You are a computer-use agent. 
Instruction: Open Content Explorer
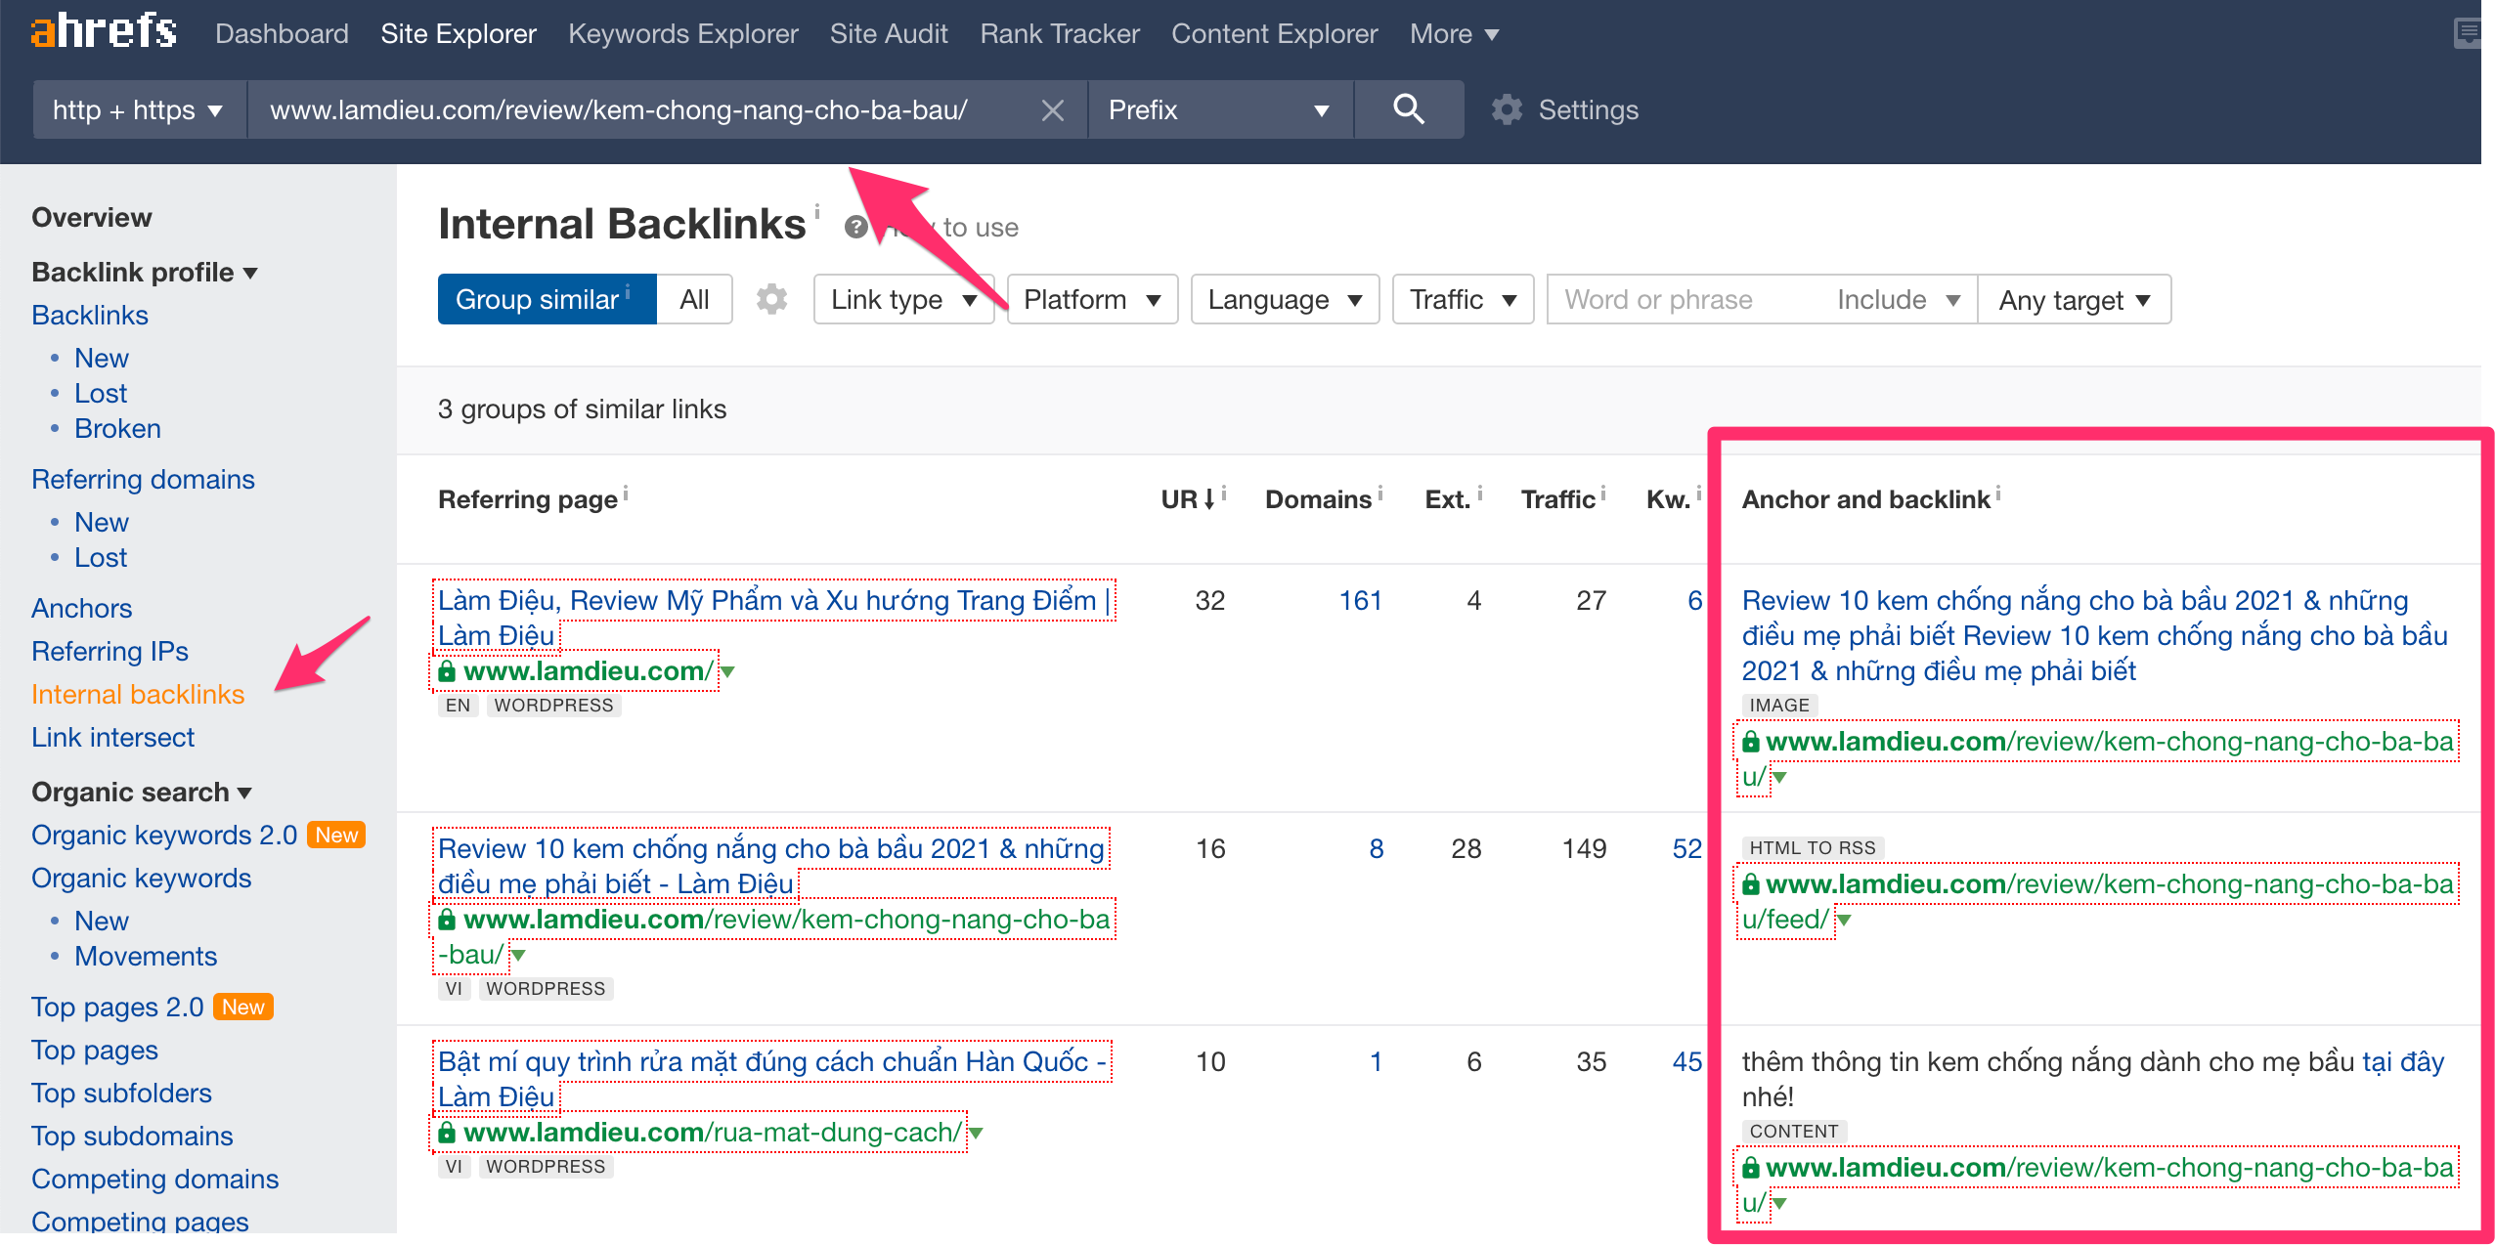(x=1275, y=33)
